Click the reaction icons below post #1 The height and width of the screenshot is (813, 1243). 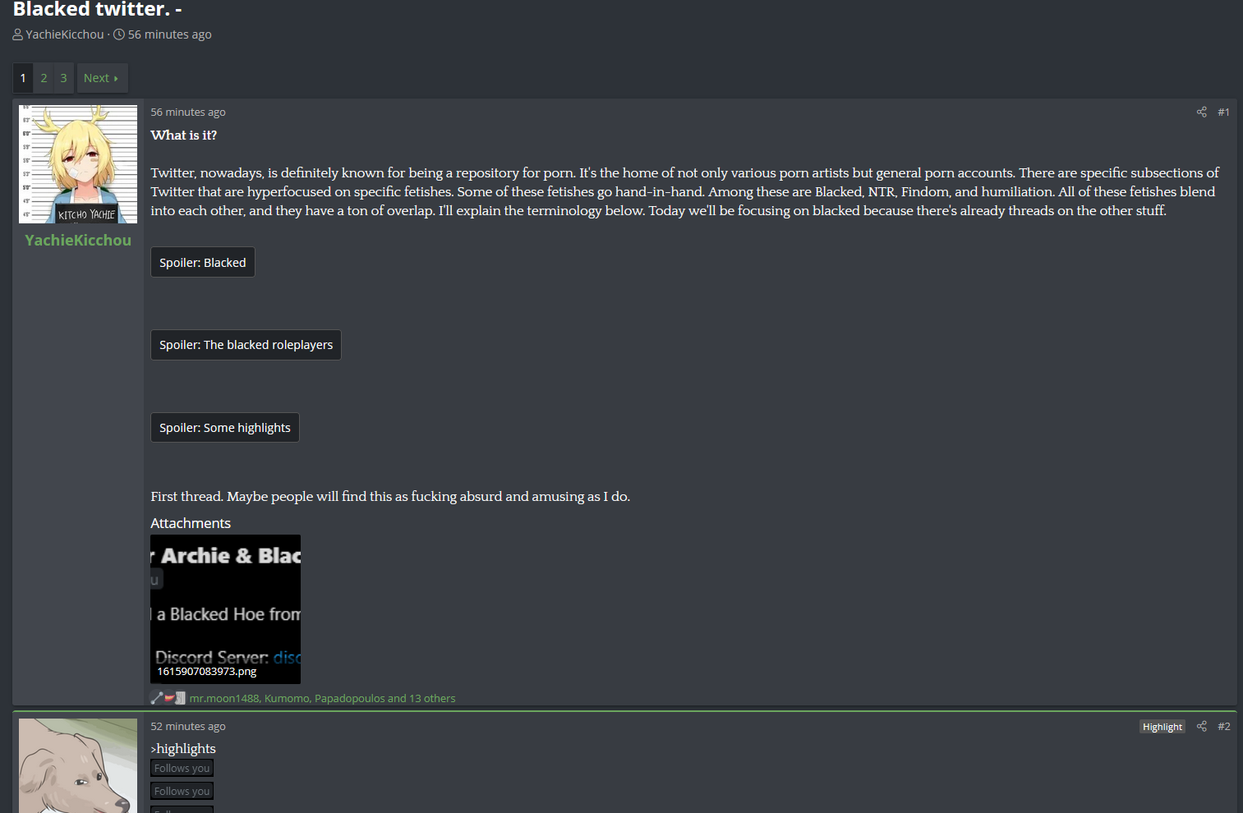[168, 699]
